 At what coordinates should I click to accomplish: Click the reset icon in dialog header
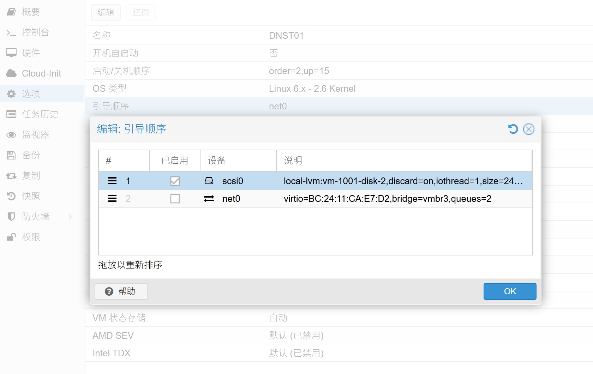coord(513,129)
